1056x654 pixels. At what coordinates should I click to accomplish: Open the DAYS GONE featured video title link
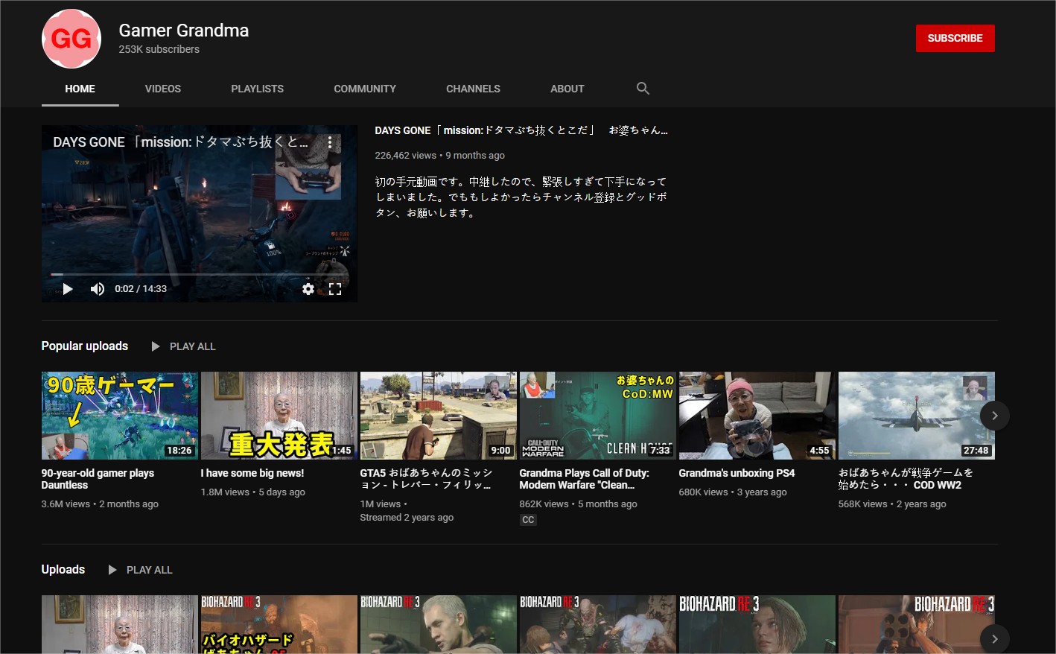(521, 130)
